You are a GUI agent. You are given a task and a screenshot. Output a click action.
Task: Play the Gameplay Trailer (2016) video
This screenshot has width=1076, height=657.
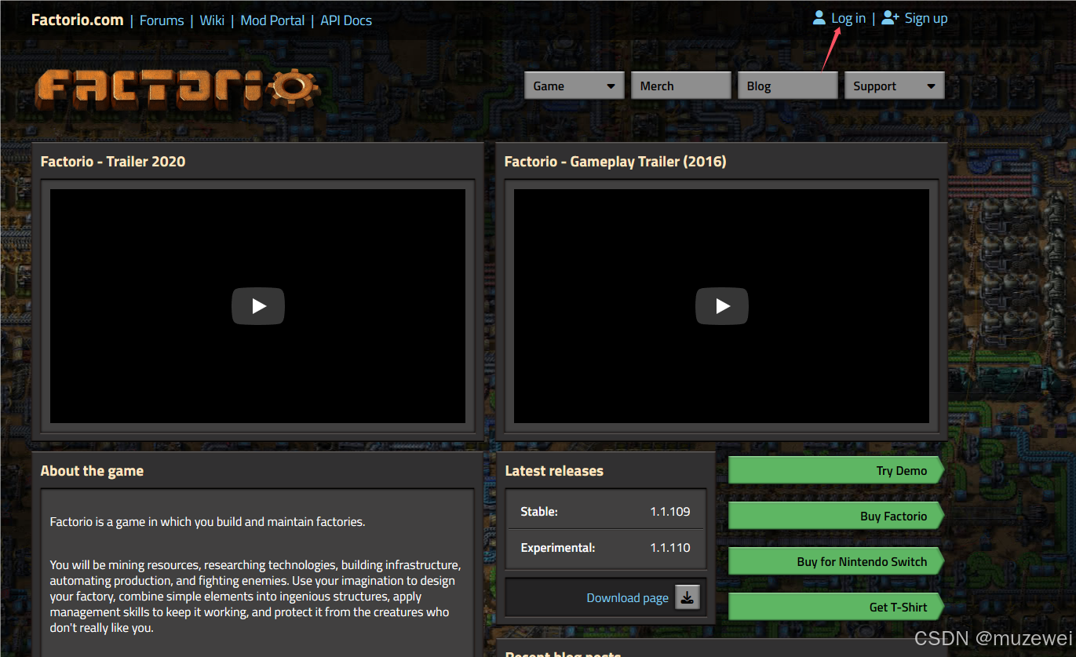tap(721, 306)
